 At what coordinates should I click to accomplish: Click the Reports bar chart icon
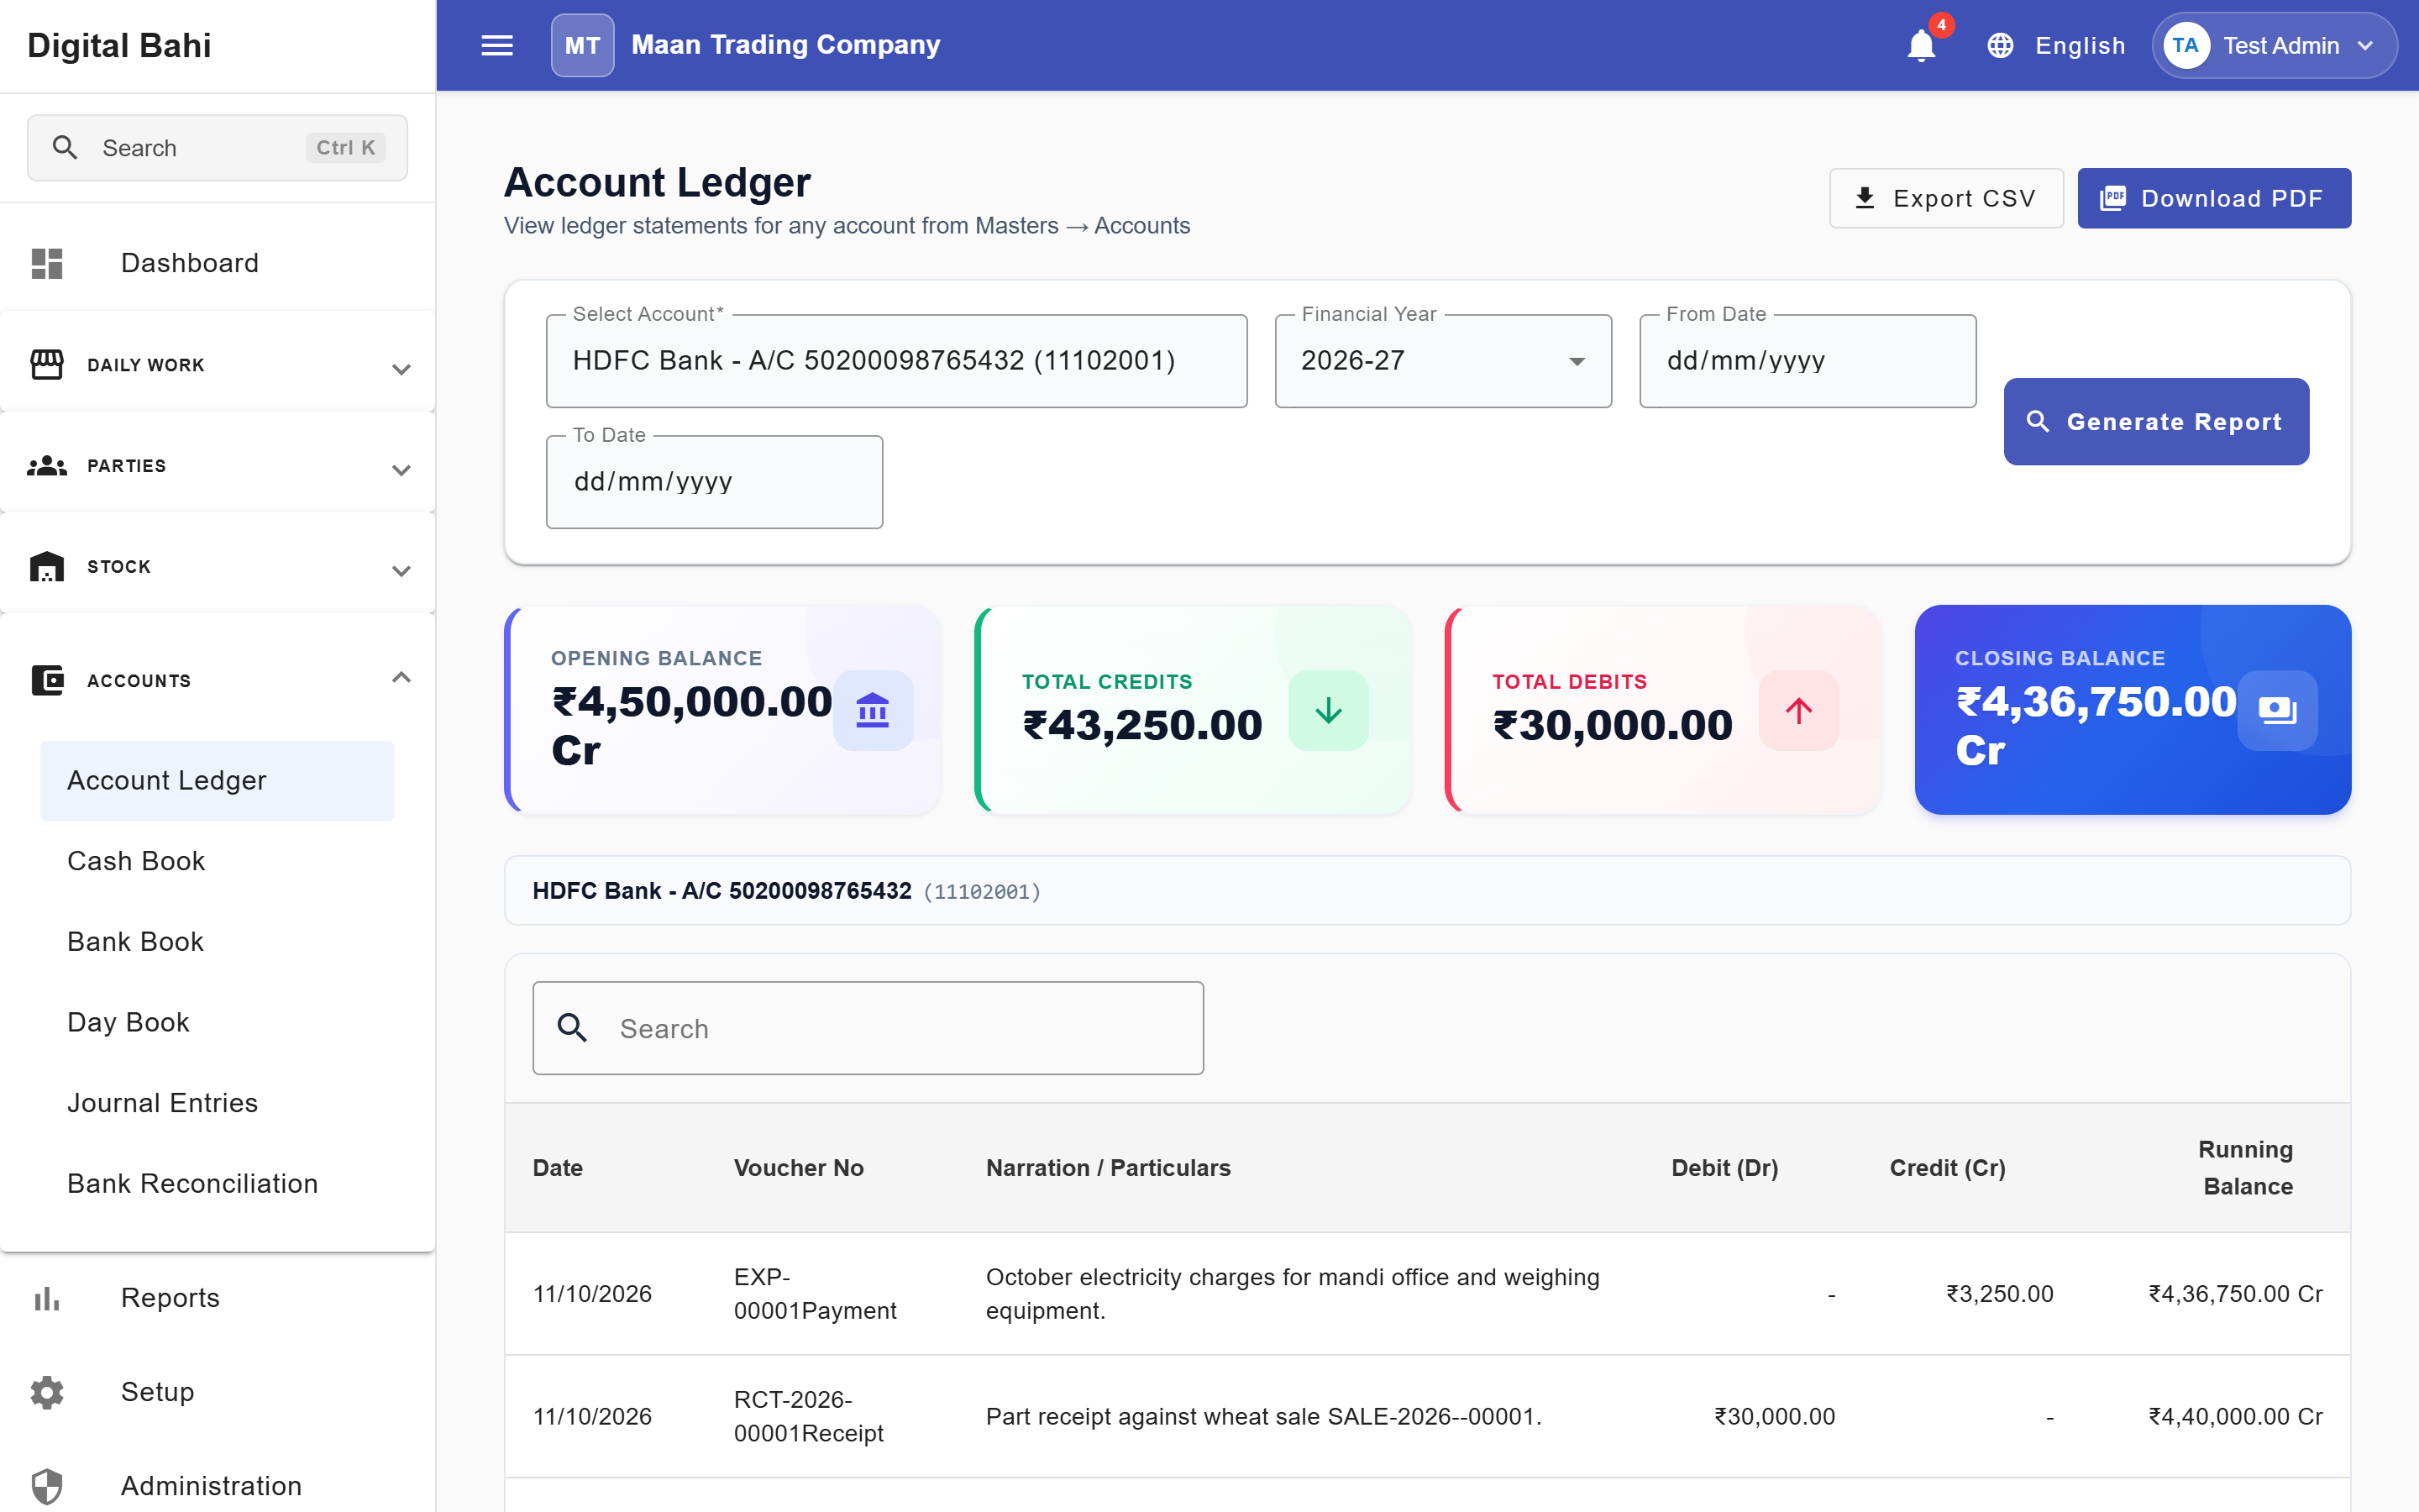47,1298
